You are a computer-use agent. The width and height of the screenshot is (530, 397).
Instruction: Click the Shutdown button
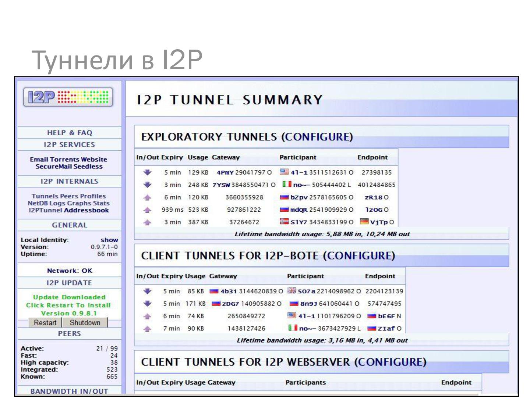coord(85,322)
